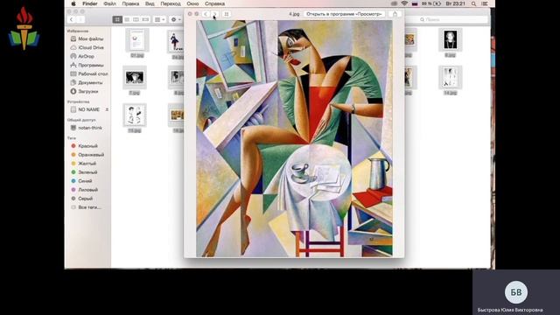Click Открыть в программе «Просмотр» button
Screen dimensions: 560x315
click(344, 14)
